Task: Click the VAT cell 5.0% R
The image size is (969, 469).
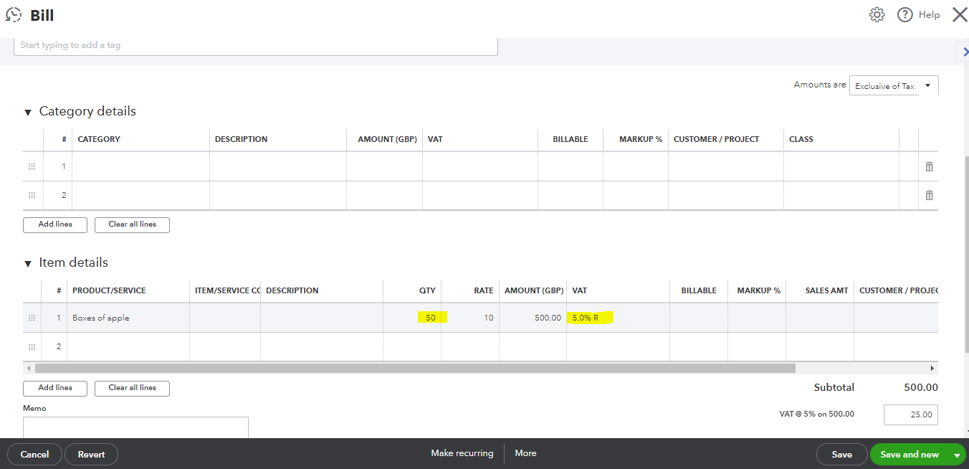Action: (x=619, y=318)
